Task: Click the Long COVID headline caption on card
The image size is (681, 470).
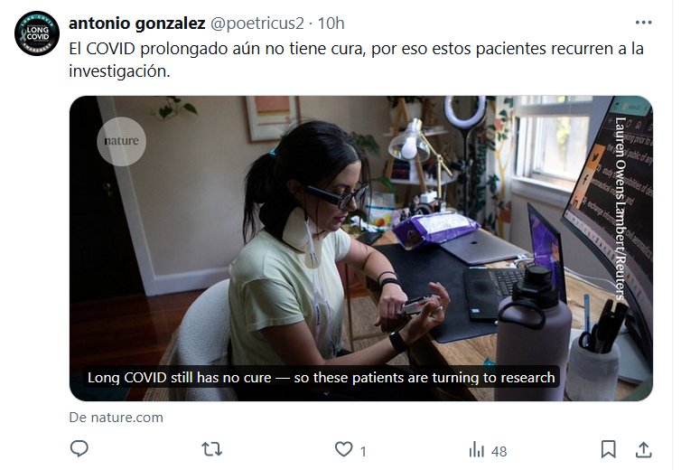Action: 322,378
